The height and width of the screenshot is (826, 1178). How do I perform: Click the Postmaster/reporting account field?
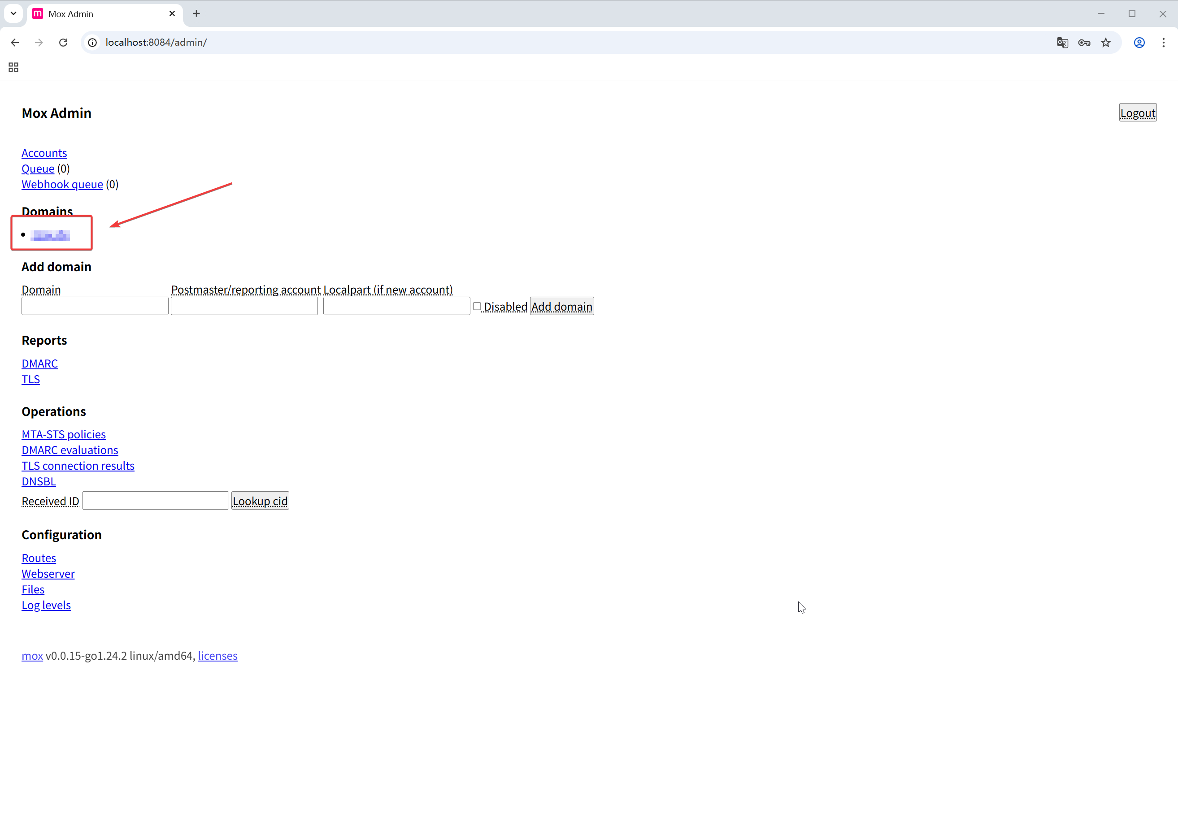244,306
